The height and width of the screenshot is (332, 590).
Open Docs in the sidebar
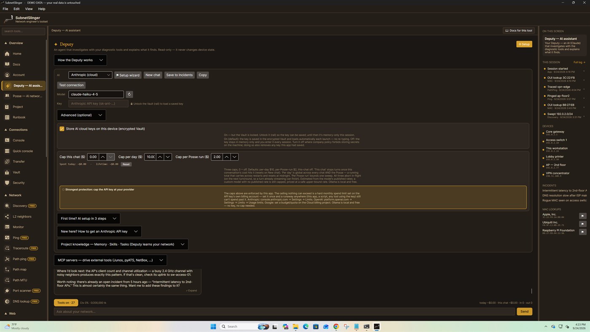23,64
